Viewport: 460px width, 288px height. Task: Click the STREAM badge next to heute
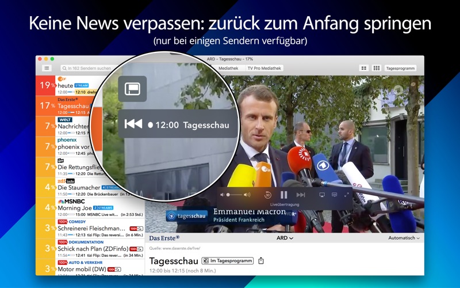point(81,85)
